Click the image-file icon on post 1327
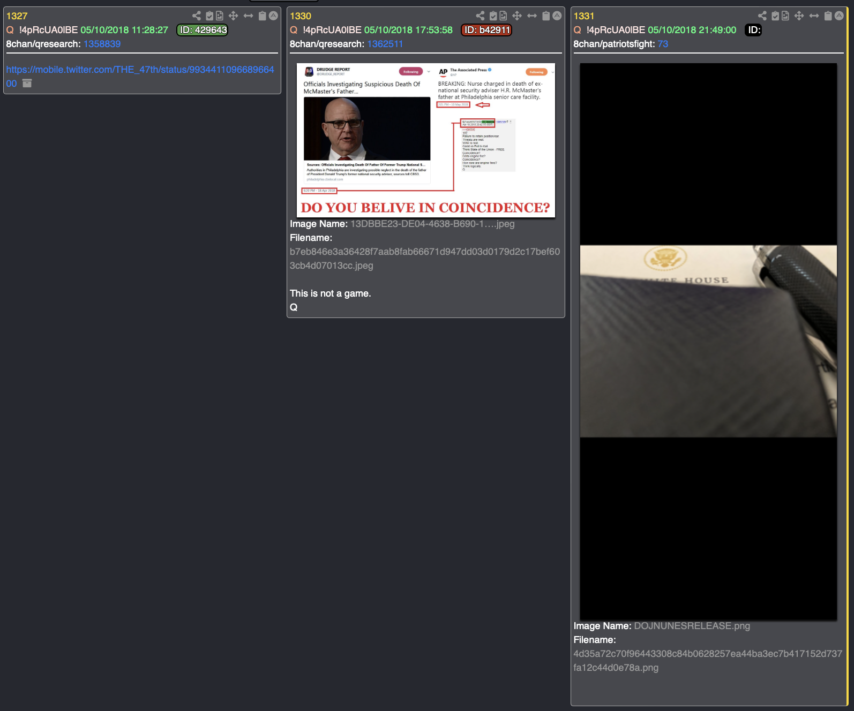 tap(220, 16)
